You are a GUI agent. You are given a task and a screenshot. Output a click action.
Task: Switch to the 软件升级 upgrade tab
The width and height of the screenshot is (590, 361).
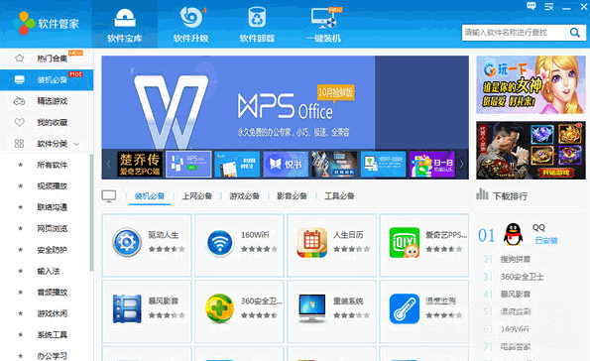[x=190, y=24]
